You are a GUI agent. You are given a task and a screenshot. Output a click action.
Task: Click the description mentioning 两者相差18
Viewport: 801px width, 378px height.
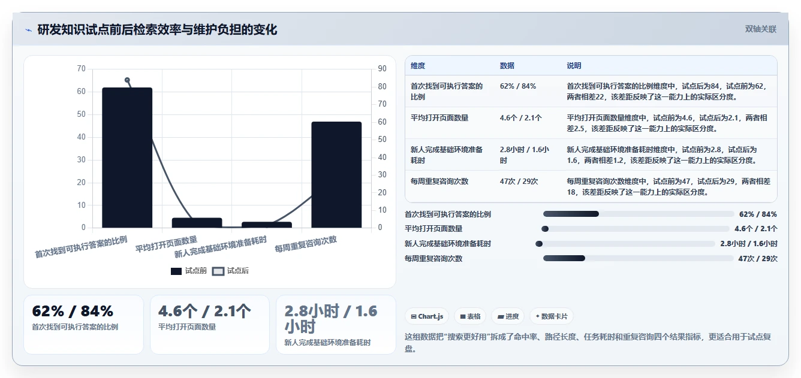pyautogui.click(x=668, y=186)
